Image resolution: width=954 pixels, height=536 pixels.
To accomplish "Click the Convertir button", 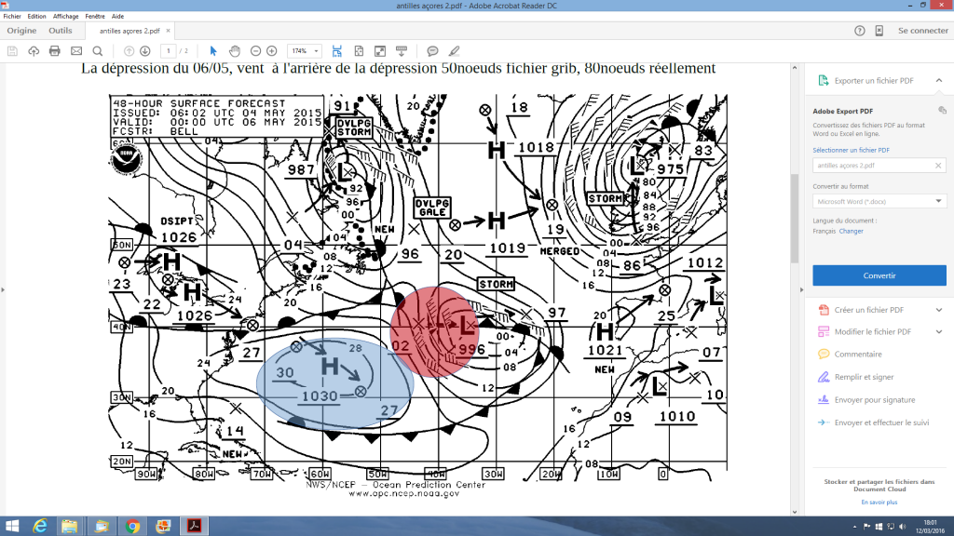I will coord(879,275).
